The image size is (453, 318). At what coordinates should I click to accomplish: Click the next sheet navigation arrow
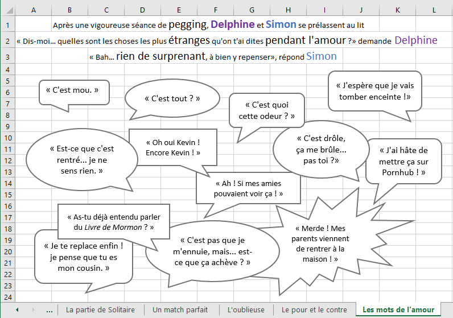pos(34,310)
